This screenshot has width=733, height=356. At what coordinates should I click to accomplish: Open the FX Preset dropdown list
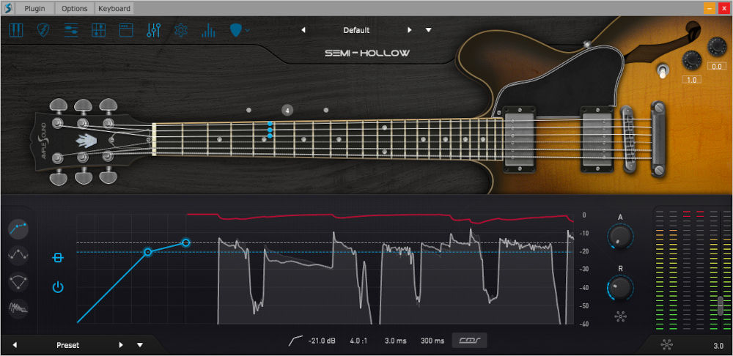[x=140, y=345]
